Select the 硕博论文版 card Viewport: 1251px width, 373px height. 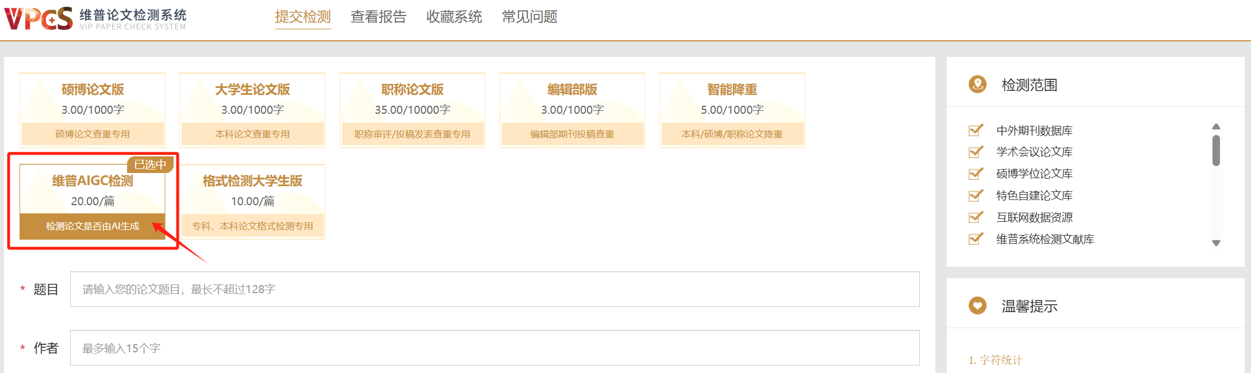93,110
